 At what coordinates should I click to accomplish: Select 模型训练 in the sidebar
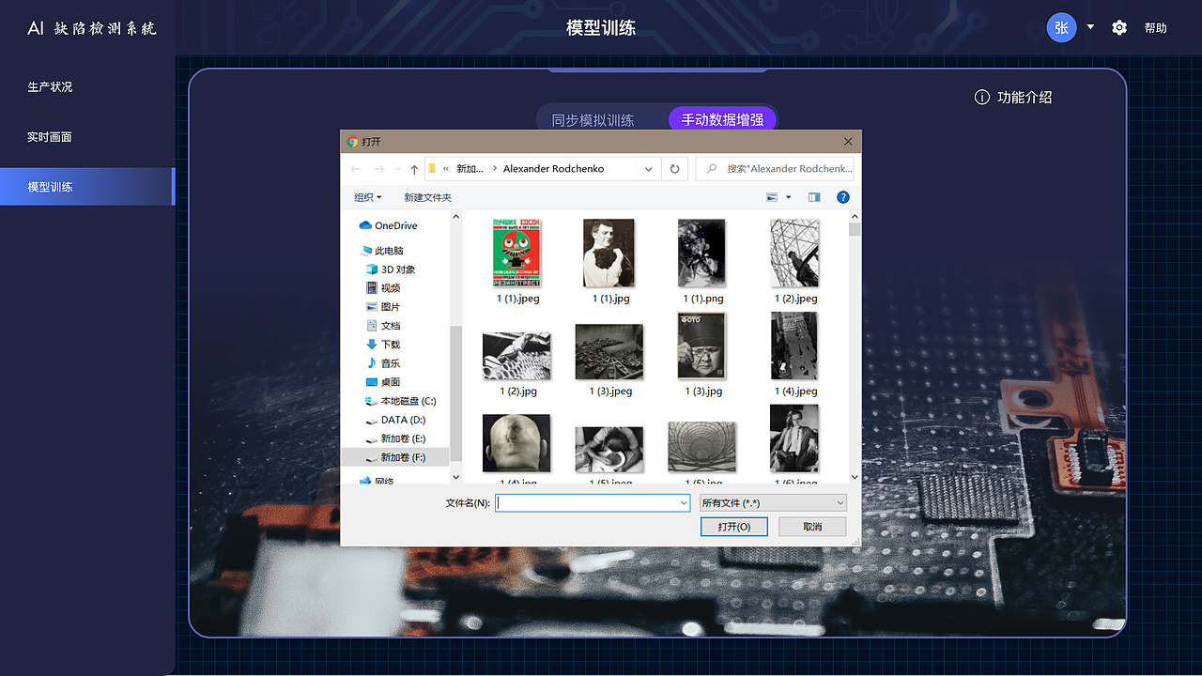pyautogui.click(x=87, y=187)
